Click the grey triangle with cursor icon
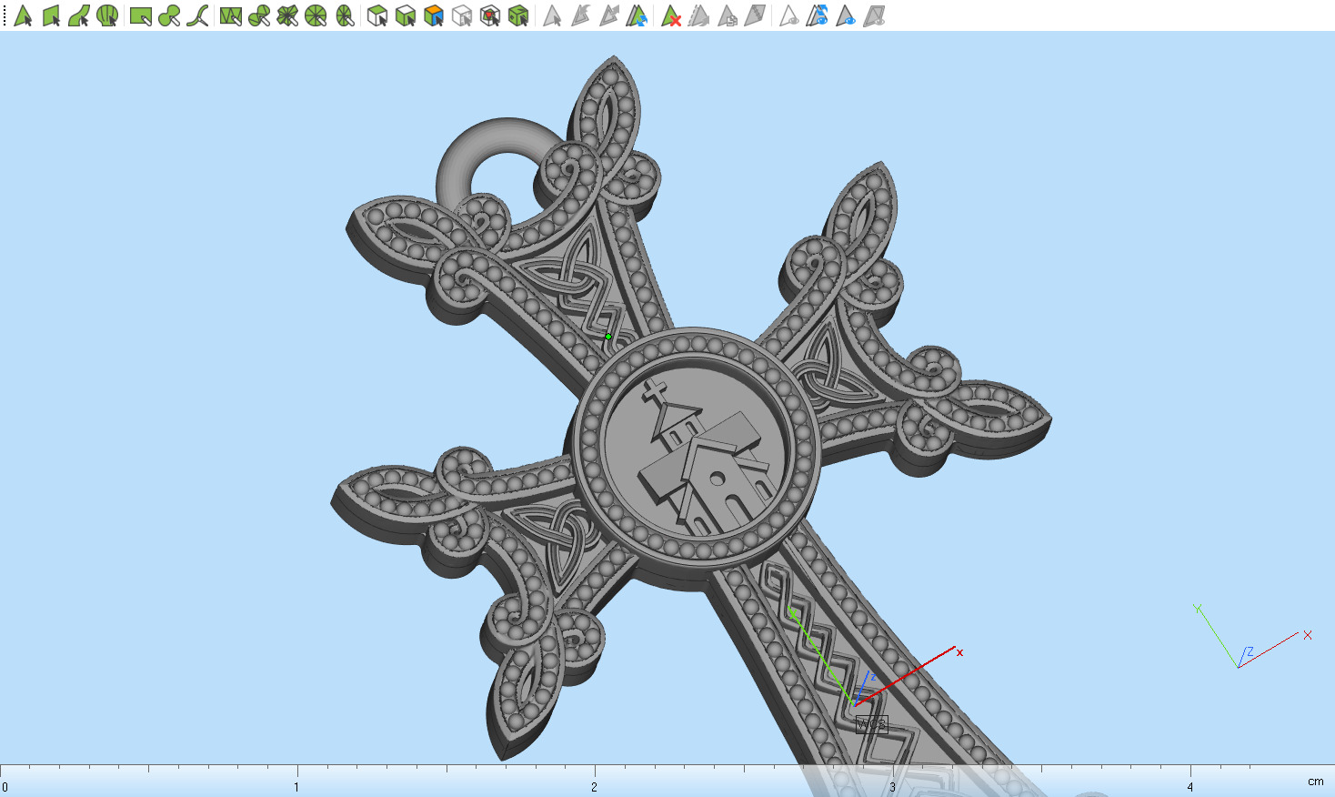Image resolution: width=1335 pixels, height=797 pixels. (x=552, y=15)
